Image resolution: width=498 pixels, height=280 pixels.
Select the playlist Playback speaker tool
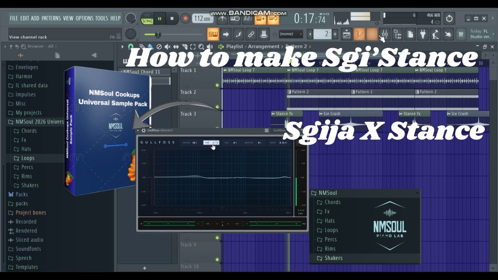(x=210, y=47)
